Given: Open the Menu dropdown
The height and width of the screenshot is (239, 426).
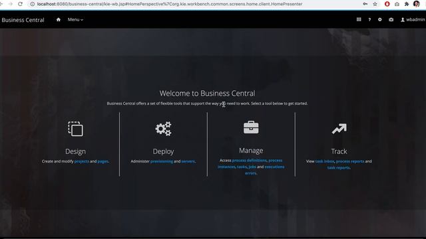Looking at the screenshot, I should [x=75, y=19].
